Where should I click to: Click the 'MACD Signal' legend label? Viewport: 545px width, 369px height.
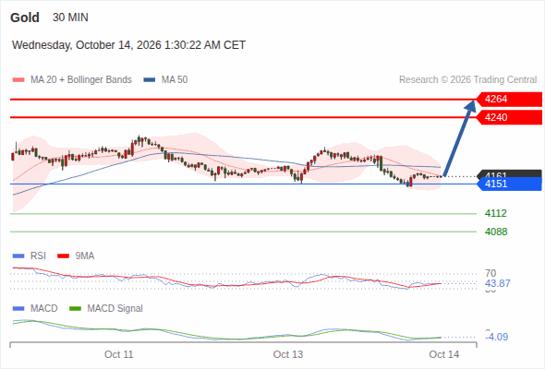tap(115, 308)
